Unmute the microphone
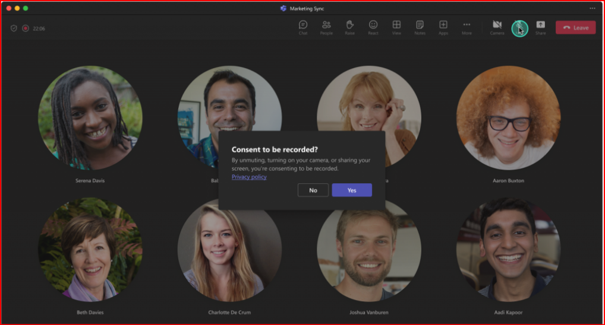The width and height of the screenshot is (605, 325). 519,27
